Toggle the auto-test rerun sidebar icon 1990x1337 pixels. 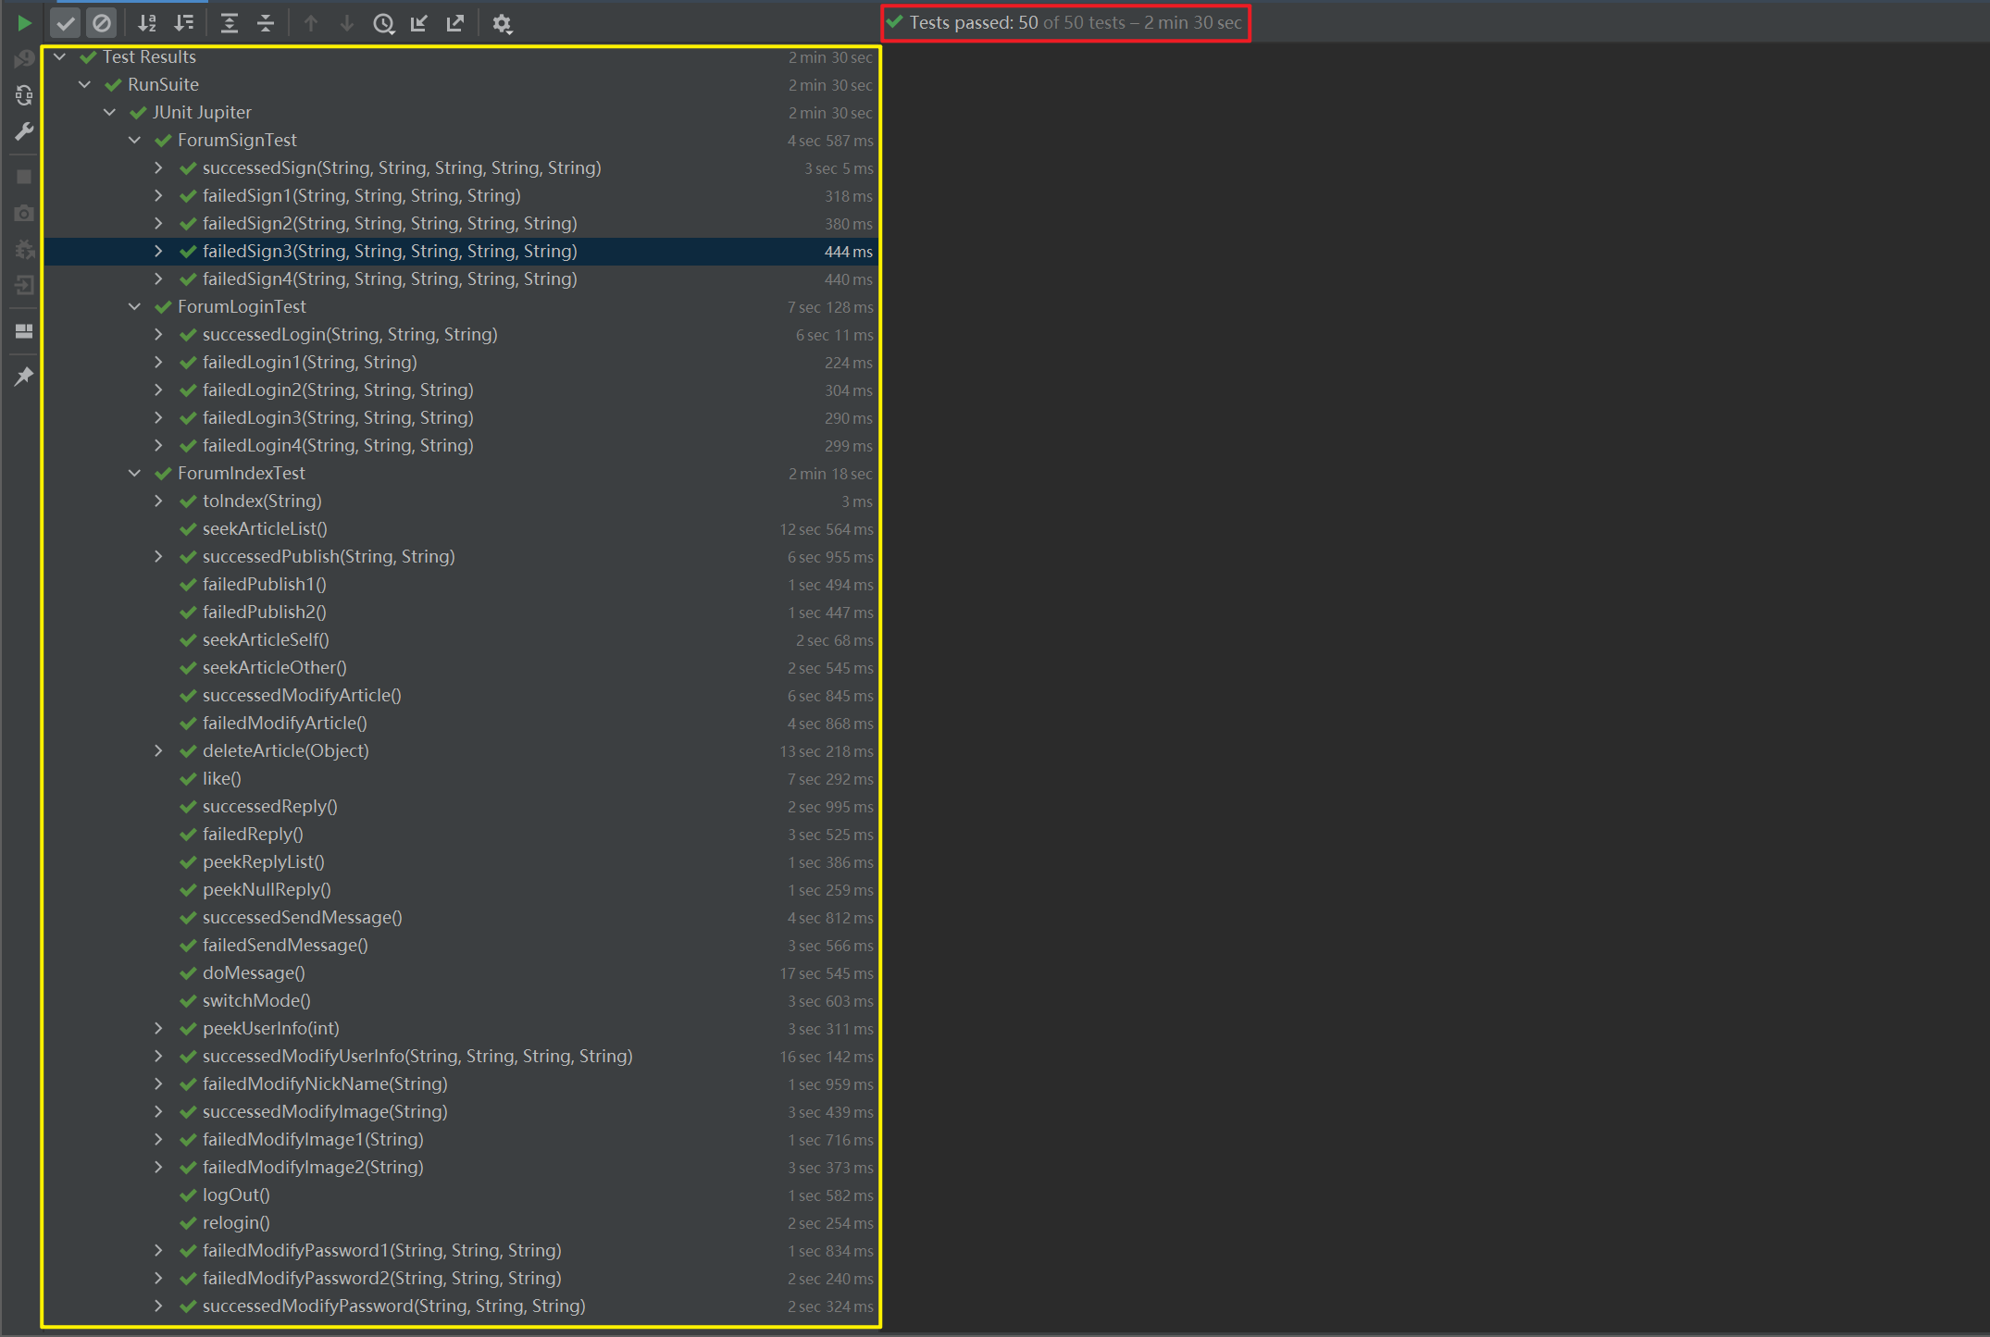pos(24,94)
